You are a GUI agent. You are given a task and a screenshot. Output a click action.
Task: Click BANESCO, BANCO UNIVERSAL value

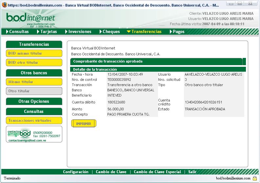point(131,90)
